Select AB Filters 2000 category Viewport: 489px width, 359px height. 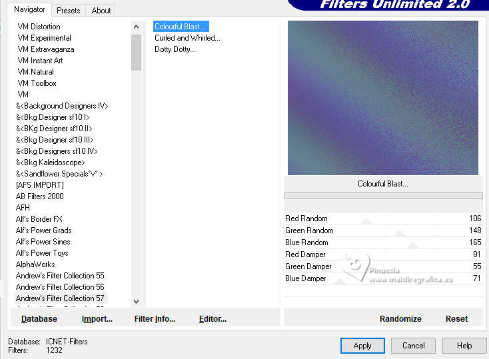tap(39, 196)
